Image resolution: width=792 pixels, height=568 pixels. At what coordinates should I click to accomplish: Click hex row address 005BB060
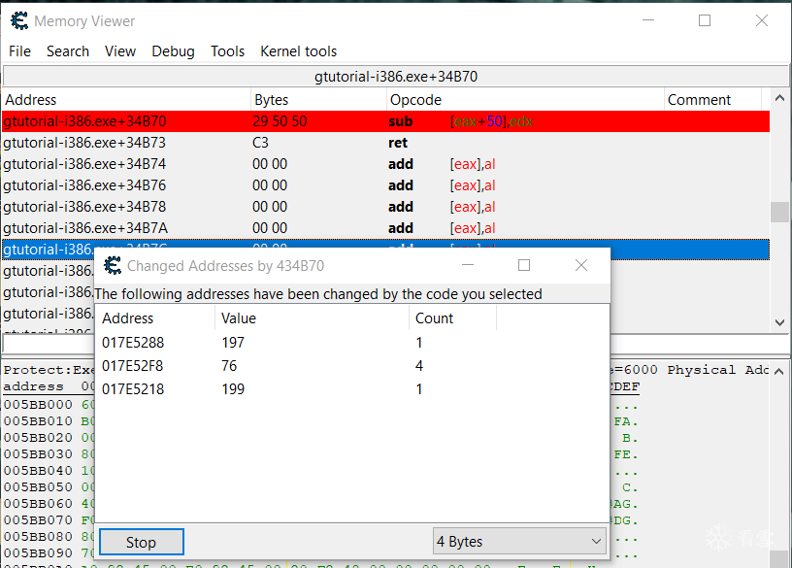(38, 504)
